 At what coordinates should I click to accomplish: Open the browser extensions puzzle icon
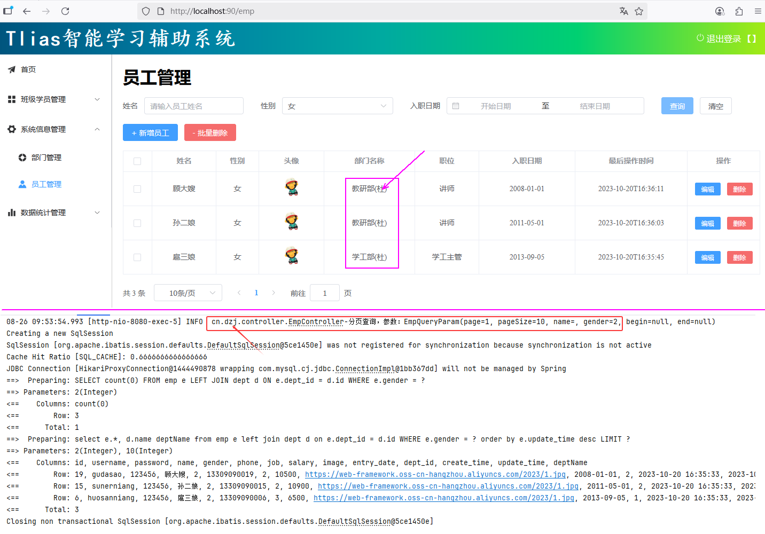pos(739,11)
